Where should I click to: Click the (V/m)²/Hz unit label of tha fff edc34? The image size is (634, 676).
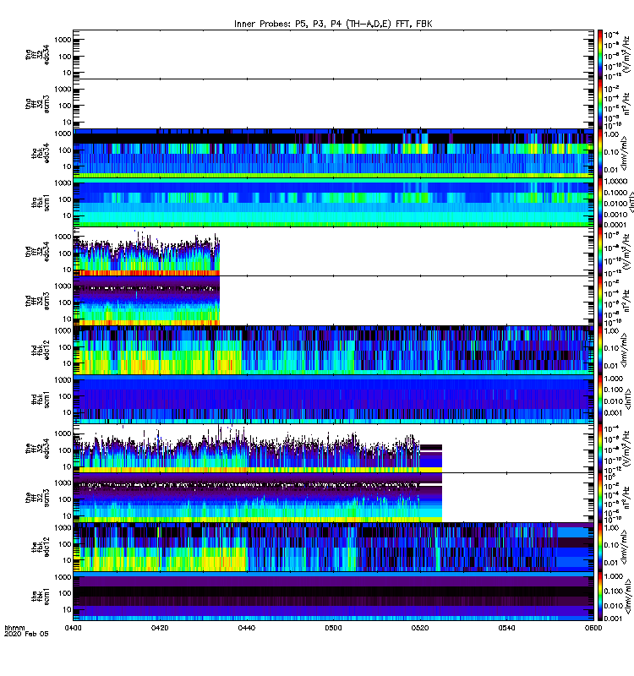click(x=626, y=54)
